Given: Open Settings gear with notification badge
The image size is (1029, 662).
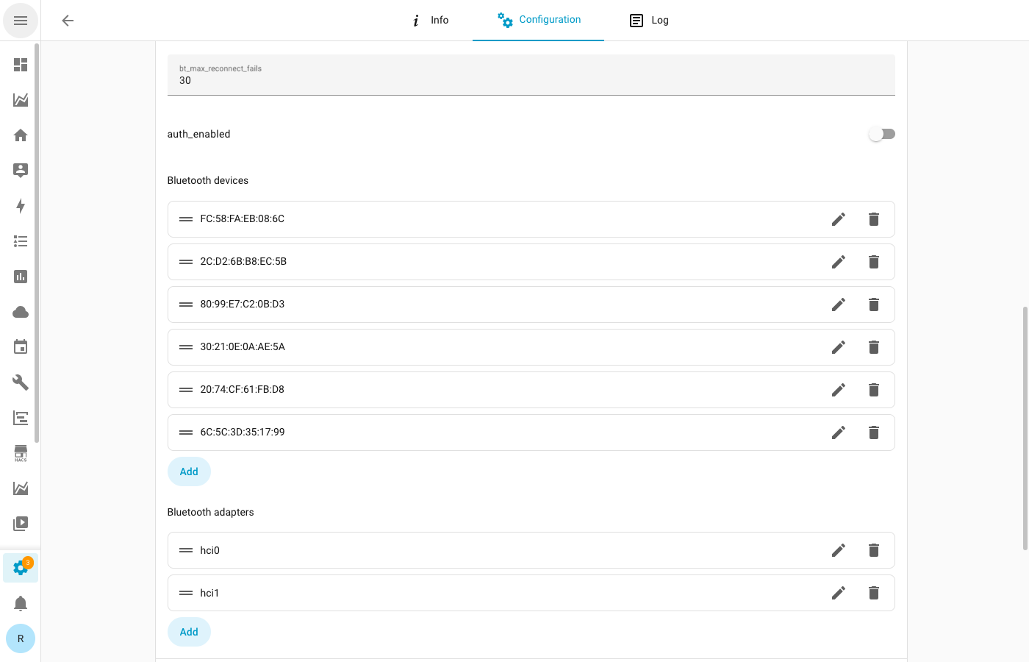Looking at the screenshot, I should 21,568.
